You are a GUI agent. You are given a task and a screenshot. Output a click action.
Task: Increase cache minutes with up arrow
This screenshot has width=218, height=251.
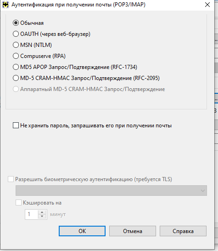(42, 212)
